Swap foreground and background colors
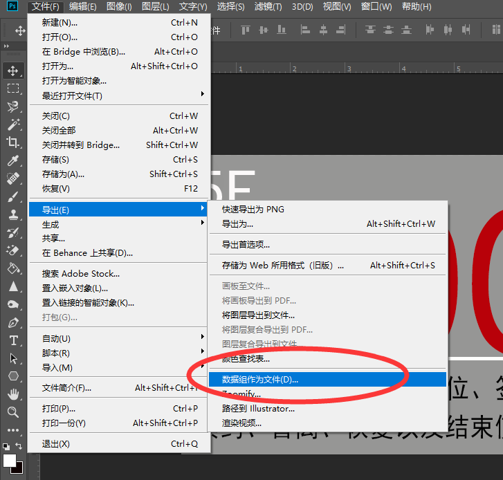503x480 pixels. (19, 446)
